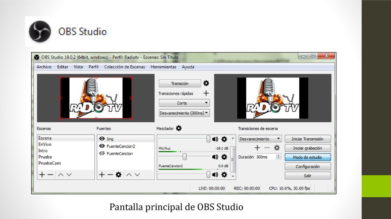The image size is (391, 219).
Task: Open FuenteCancion2 mixer channel gear
Action: click(224, 175)
